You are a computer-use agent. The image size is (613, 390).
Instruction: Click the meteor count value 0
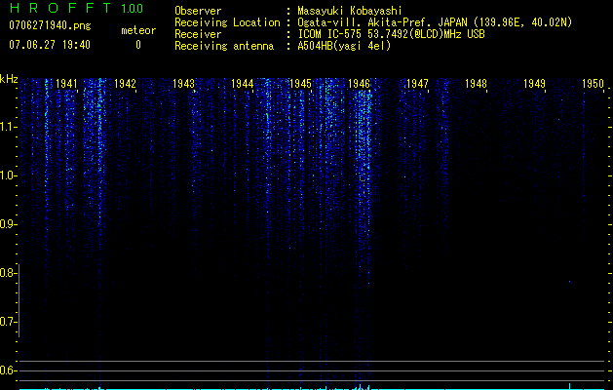click(x=138, y=45)
